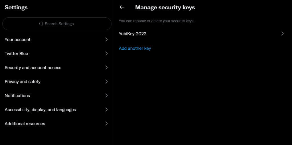Open the Your account settings section

57,39
